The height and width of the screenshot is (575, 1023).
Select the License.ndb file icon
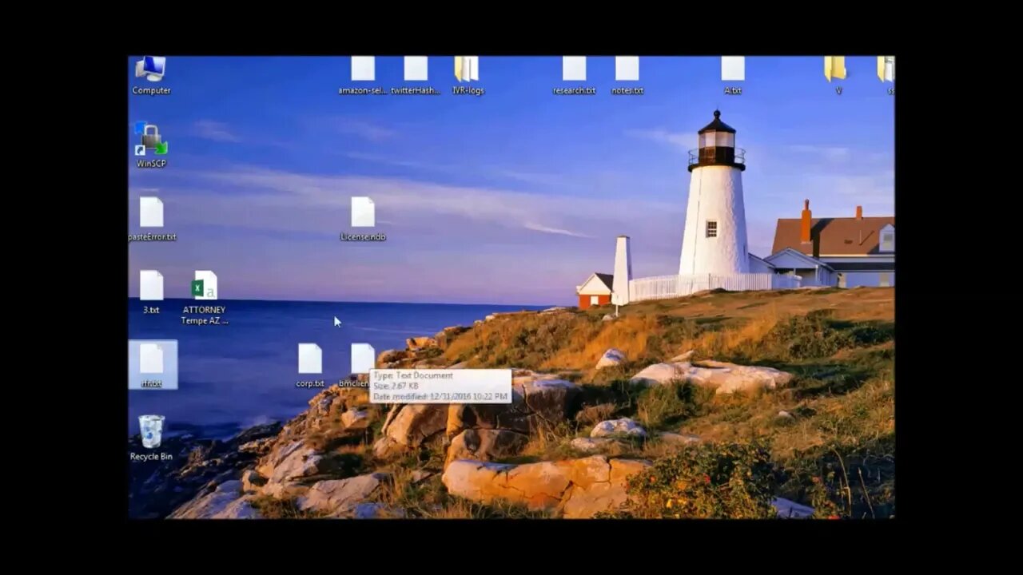pos(363,219)
